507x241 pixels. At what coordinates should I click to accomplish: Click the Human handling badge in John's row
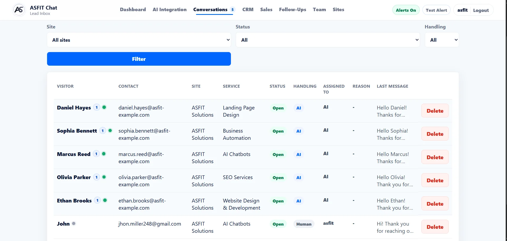tap(304, 224)
